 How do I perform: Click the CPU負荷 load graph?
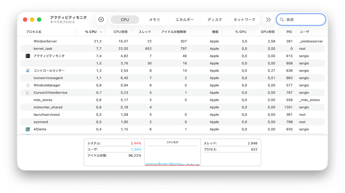172,156
